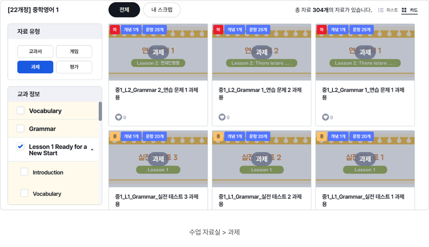
Task: Like the Grammar 2 연습 문제 1 heart icon
Action: [x=118, y=117]
